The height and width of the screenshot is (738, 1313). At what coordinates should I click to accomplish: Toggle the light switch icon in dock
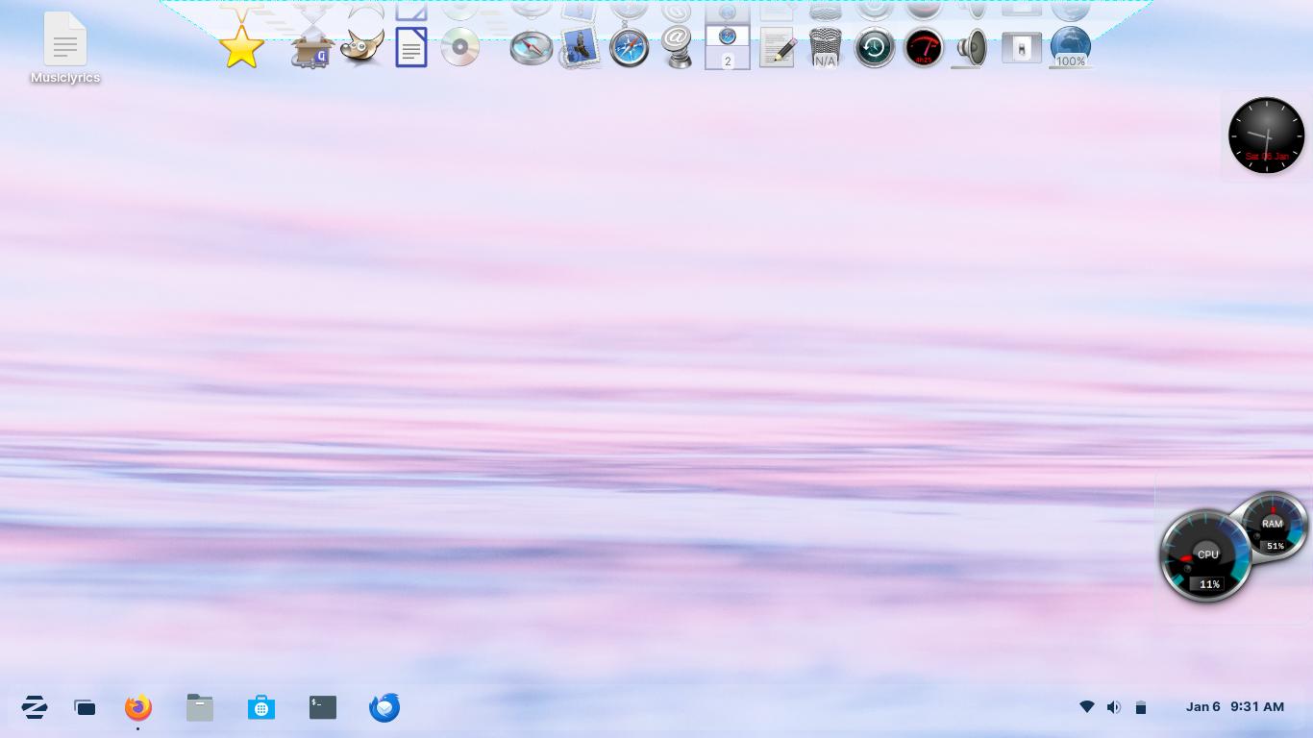click(x=1021, y=47)
